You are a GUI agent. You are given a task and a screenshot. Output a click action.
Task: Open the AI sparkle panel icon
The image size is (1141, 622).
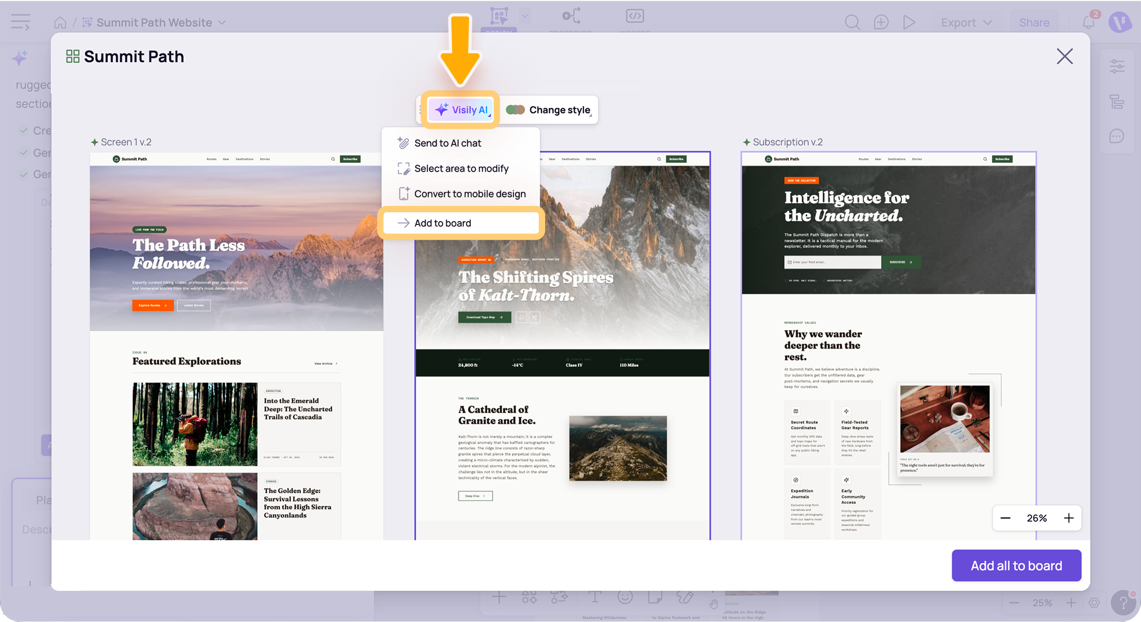(20, 58)
